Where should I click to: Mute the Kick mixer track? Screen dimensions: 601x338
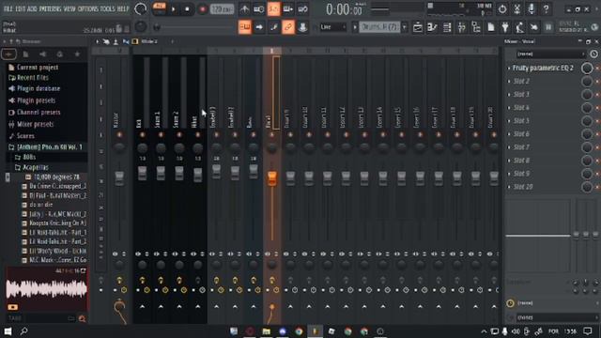click(x=142, y=135)
